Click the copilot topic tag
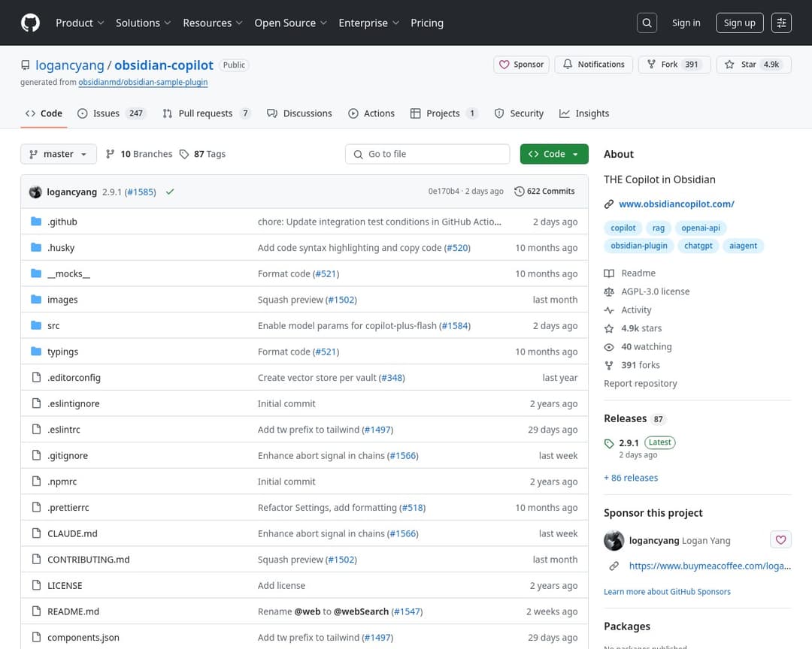This screenshot has width=812, height=649. click(x=623, y=228)
